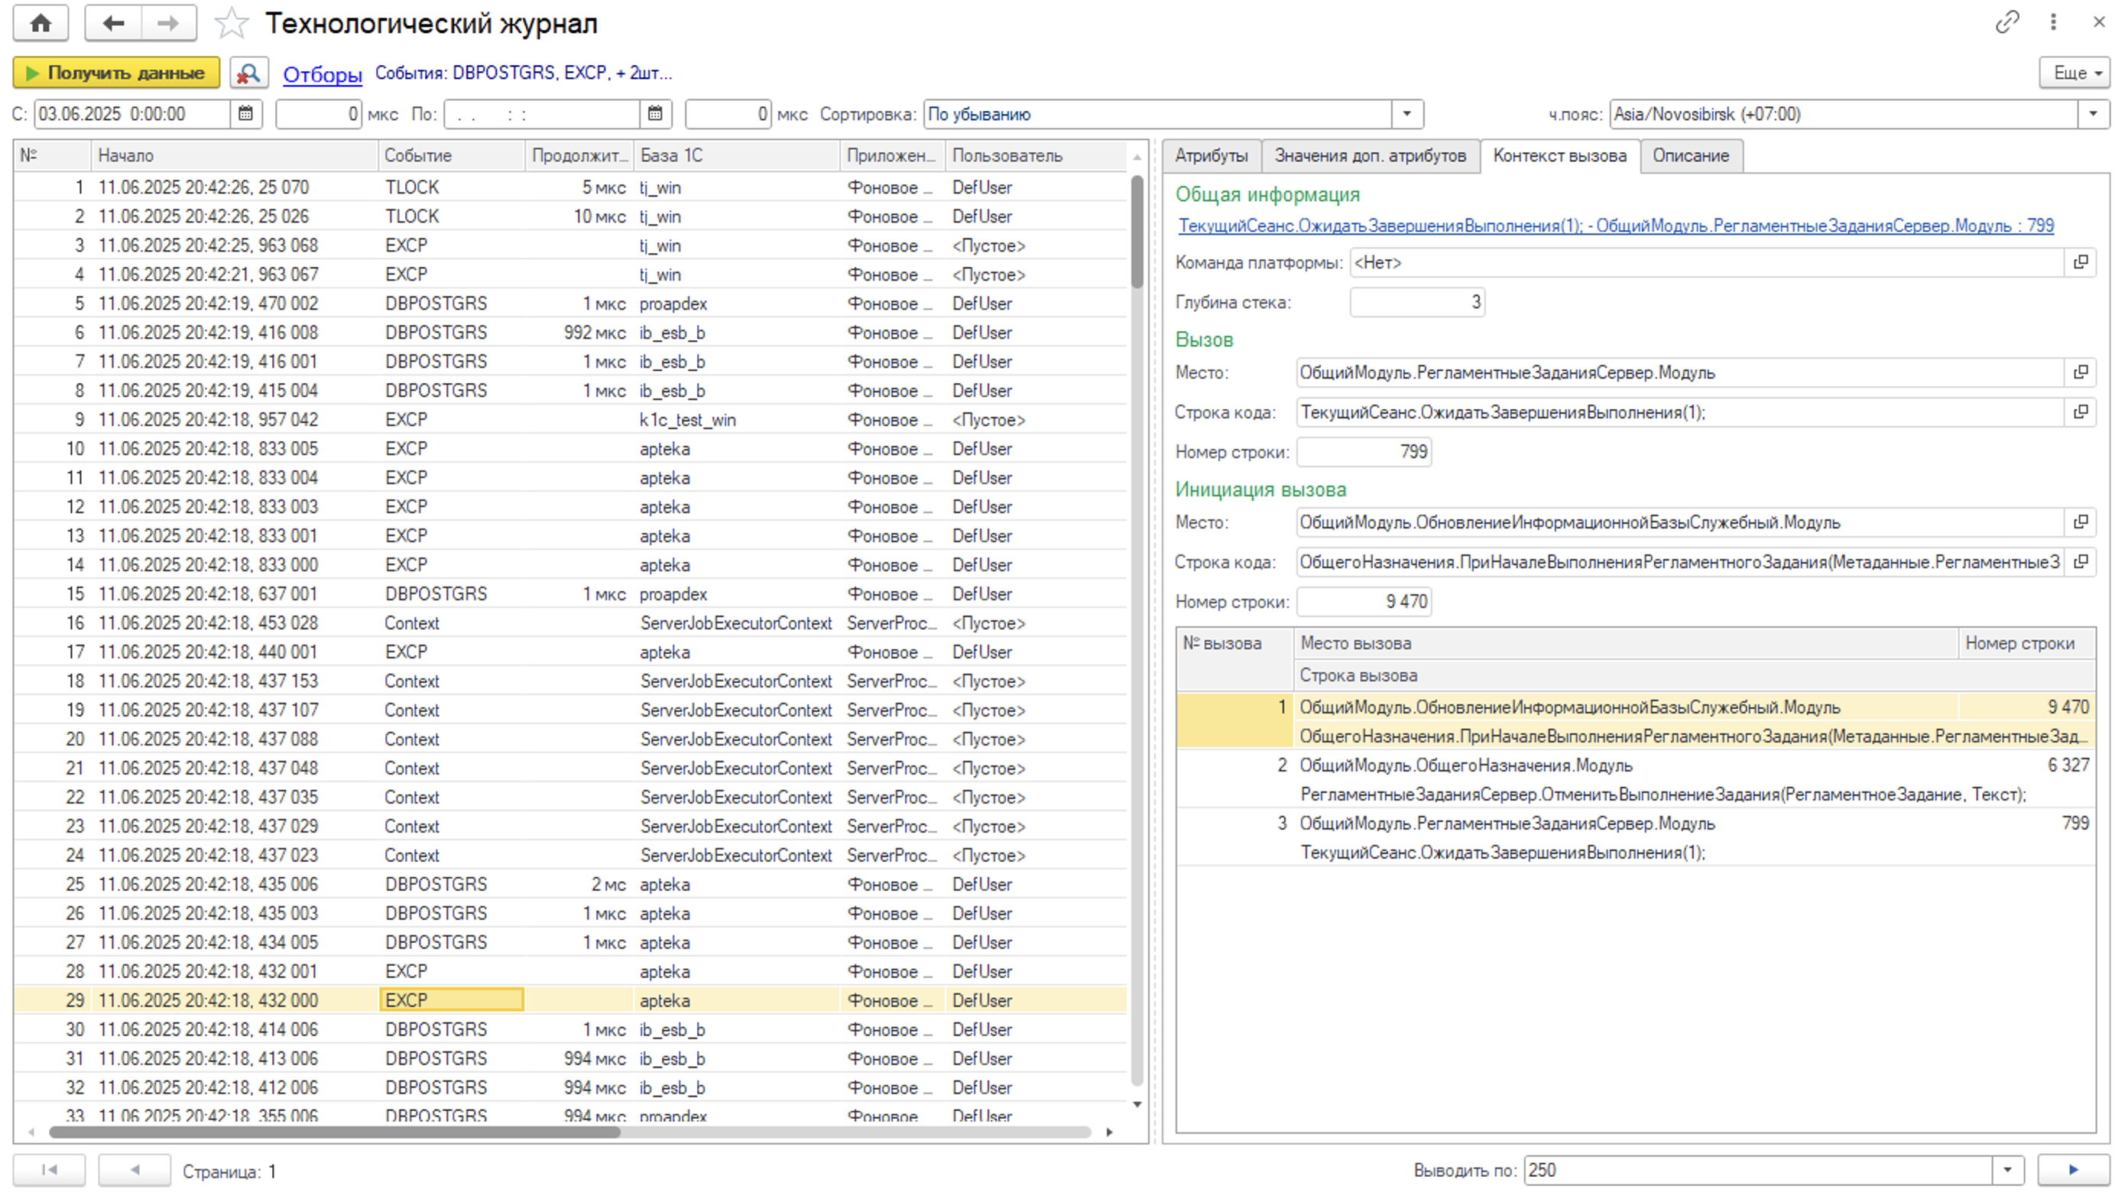Open the Еще menu
The image size is (2125, 1196).
click(x=2074, y=73)
